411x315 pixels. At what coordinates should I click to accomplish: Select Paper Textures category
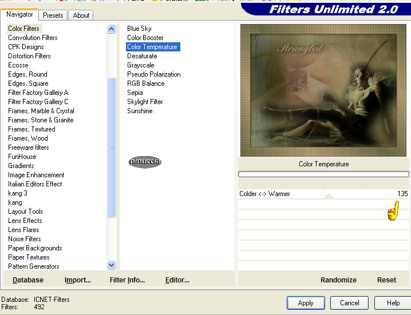pyautogui.click(x=29, y=257)
